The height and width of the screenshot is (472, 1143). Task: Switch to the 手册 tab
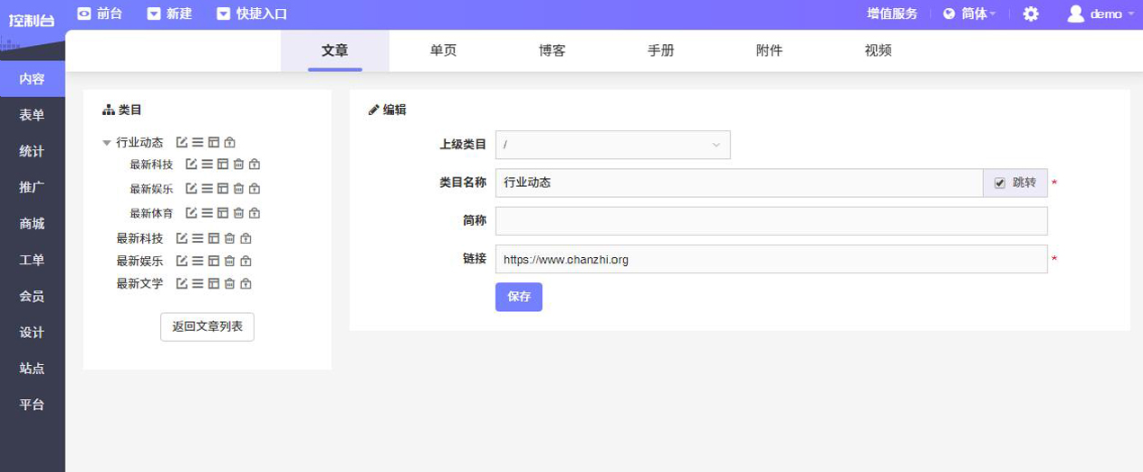pos(661,50)
